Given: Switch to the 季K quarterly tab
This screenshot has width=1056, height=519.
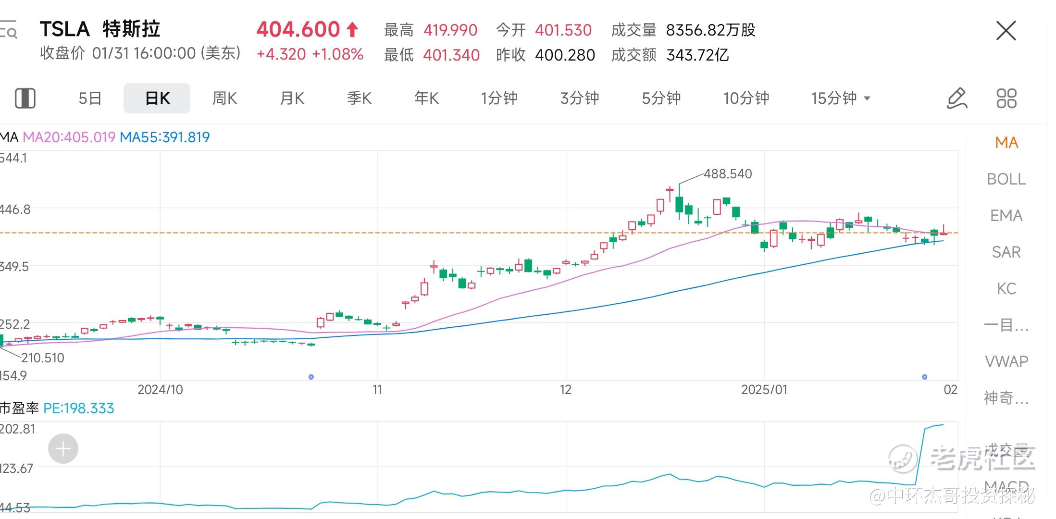Looking at the screenshot, I should pos(359,98).
